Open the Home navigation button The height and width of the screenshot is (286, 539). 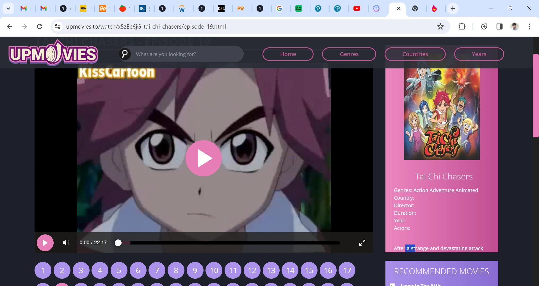click(288, 54)
